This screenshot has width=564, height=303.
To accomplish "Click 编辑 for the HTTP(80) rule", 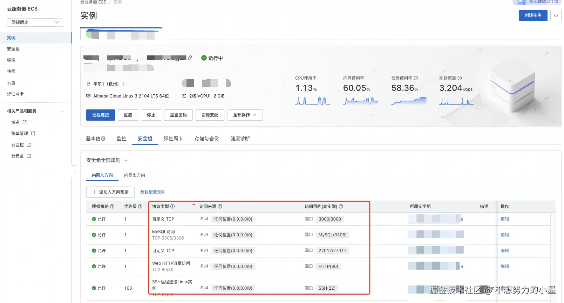I will [x=505, y=267].
